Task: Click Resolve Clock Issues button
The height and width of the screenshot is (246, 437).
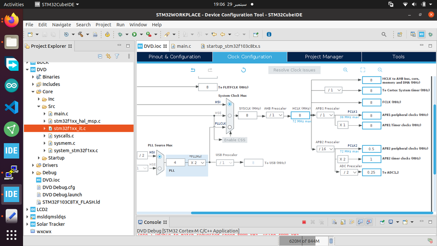Action: tap(294, 70)
